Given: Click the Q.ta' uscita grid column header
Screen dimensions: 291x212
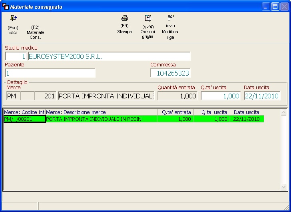Looking at the screenshot, I should (x=212, y=112).
